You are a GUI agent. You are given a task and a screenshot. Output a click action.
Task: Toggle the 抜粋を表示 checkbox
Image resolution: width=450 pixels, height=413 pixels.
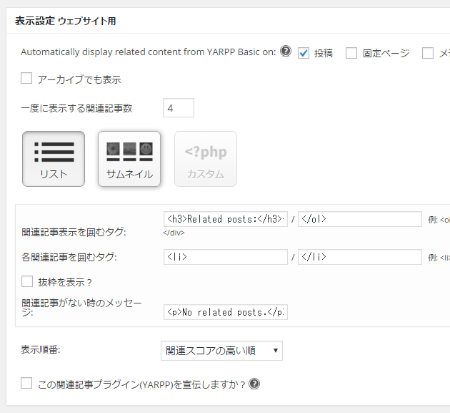pyautogui.click(x=27, y=281)
